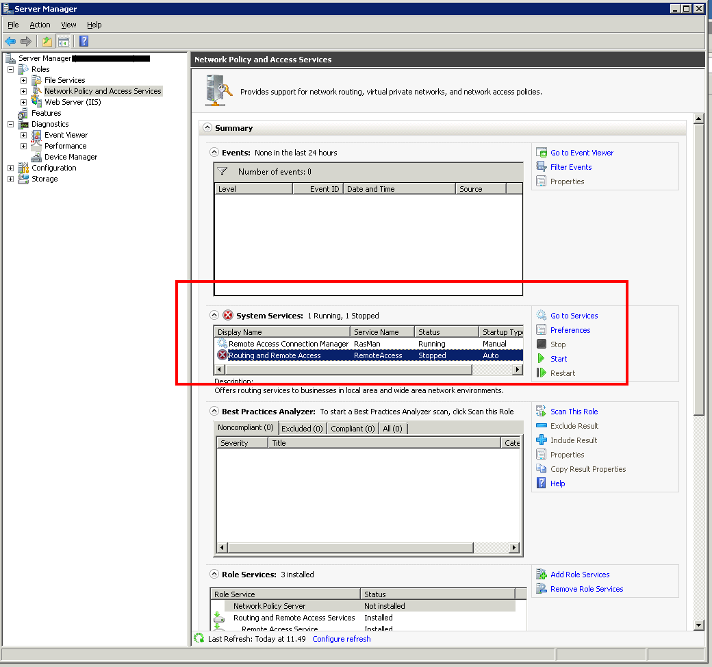Click the Scan This Role link
Viewport: 712px width, 667px height.
coord(574,411)
